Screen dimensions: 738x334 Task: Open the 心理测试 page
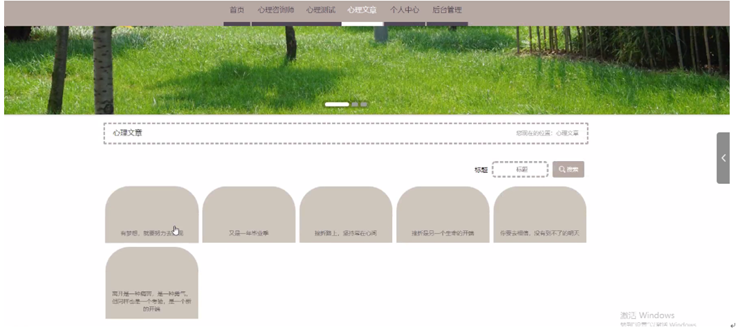tap(320, 10)
